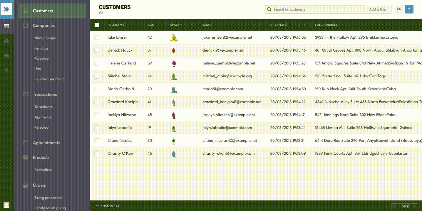Image resolution: width=422 pixels, height=211 pixels.
Task: Check the Mitchel Mohr row checkbox
Action: coord(97,76)
